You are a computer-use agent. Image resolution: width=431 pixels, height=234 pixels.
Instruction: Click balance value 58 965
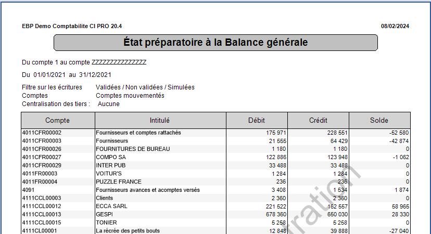coord(400,206)
